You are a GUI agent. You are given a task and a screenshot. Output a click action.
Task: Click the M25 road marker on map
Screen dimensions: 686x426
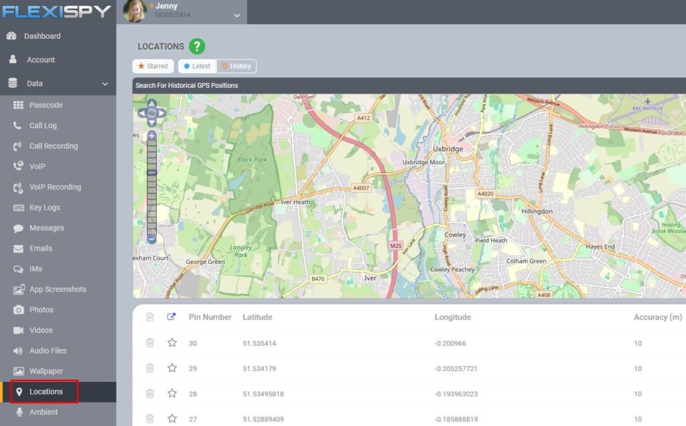click(x=396, y=246)
